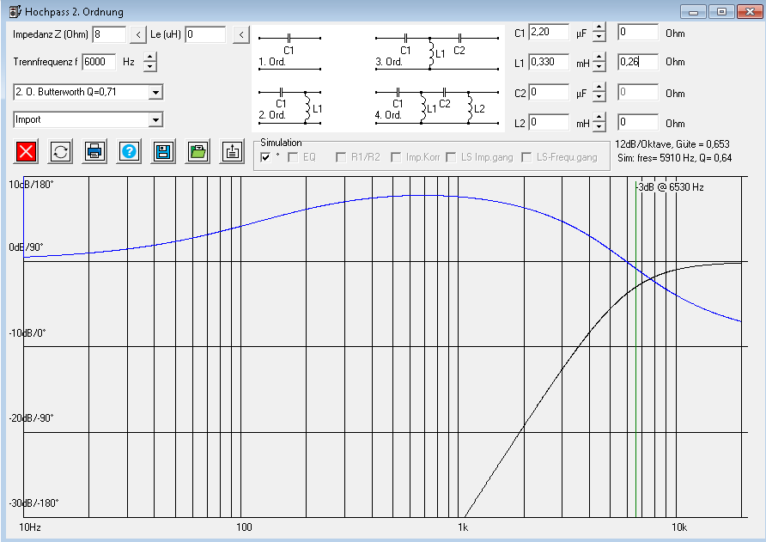The image size is (766, 542).
Task: Click the speaker app icon in title bar
Action: 15,11
